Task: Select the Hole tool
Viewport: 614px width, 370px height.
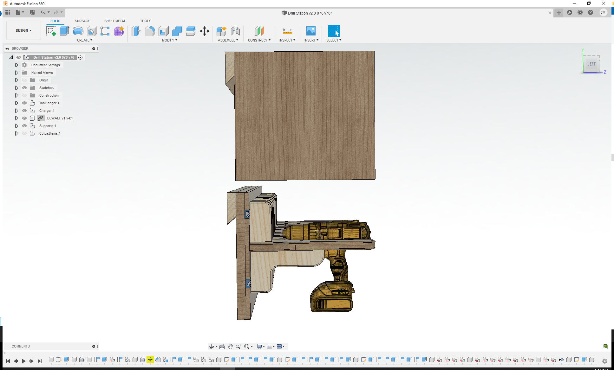Action: (x=92, y=31)
